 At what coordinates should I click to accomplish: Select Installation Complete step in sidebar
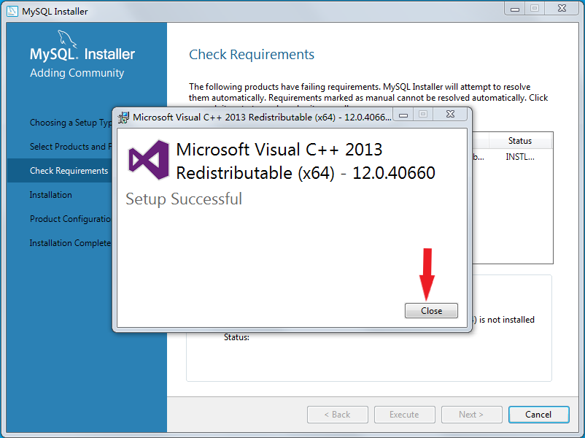[71, 243]
